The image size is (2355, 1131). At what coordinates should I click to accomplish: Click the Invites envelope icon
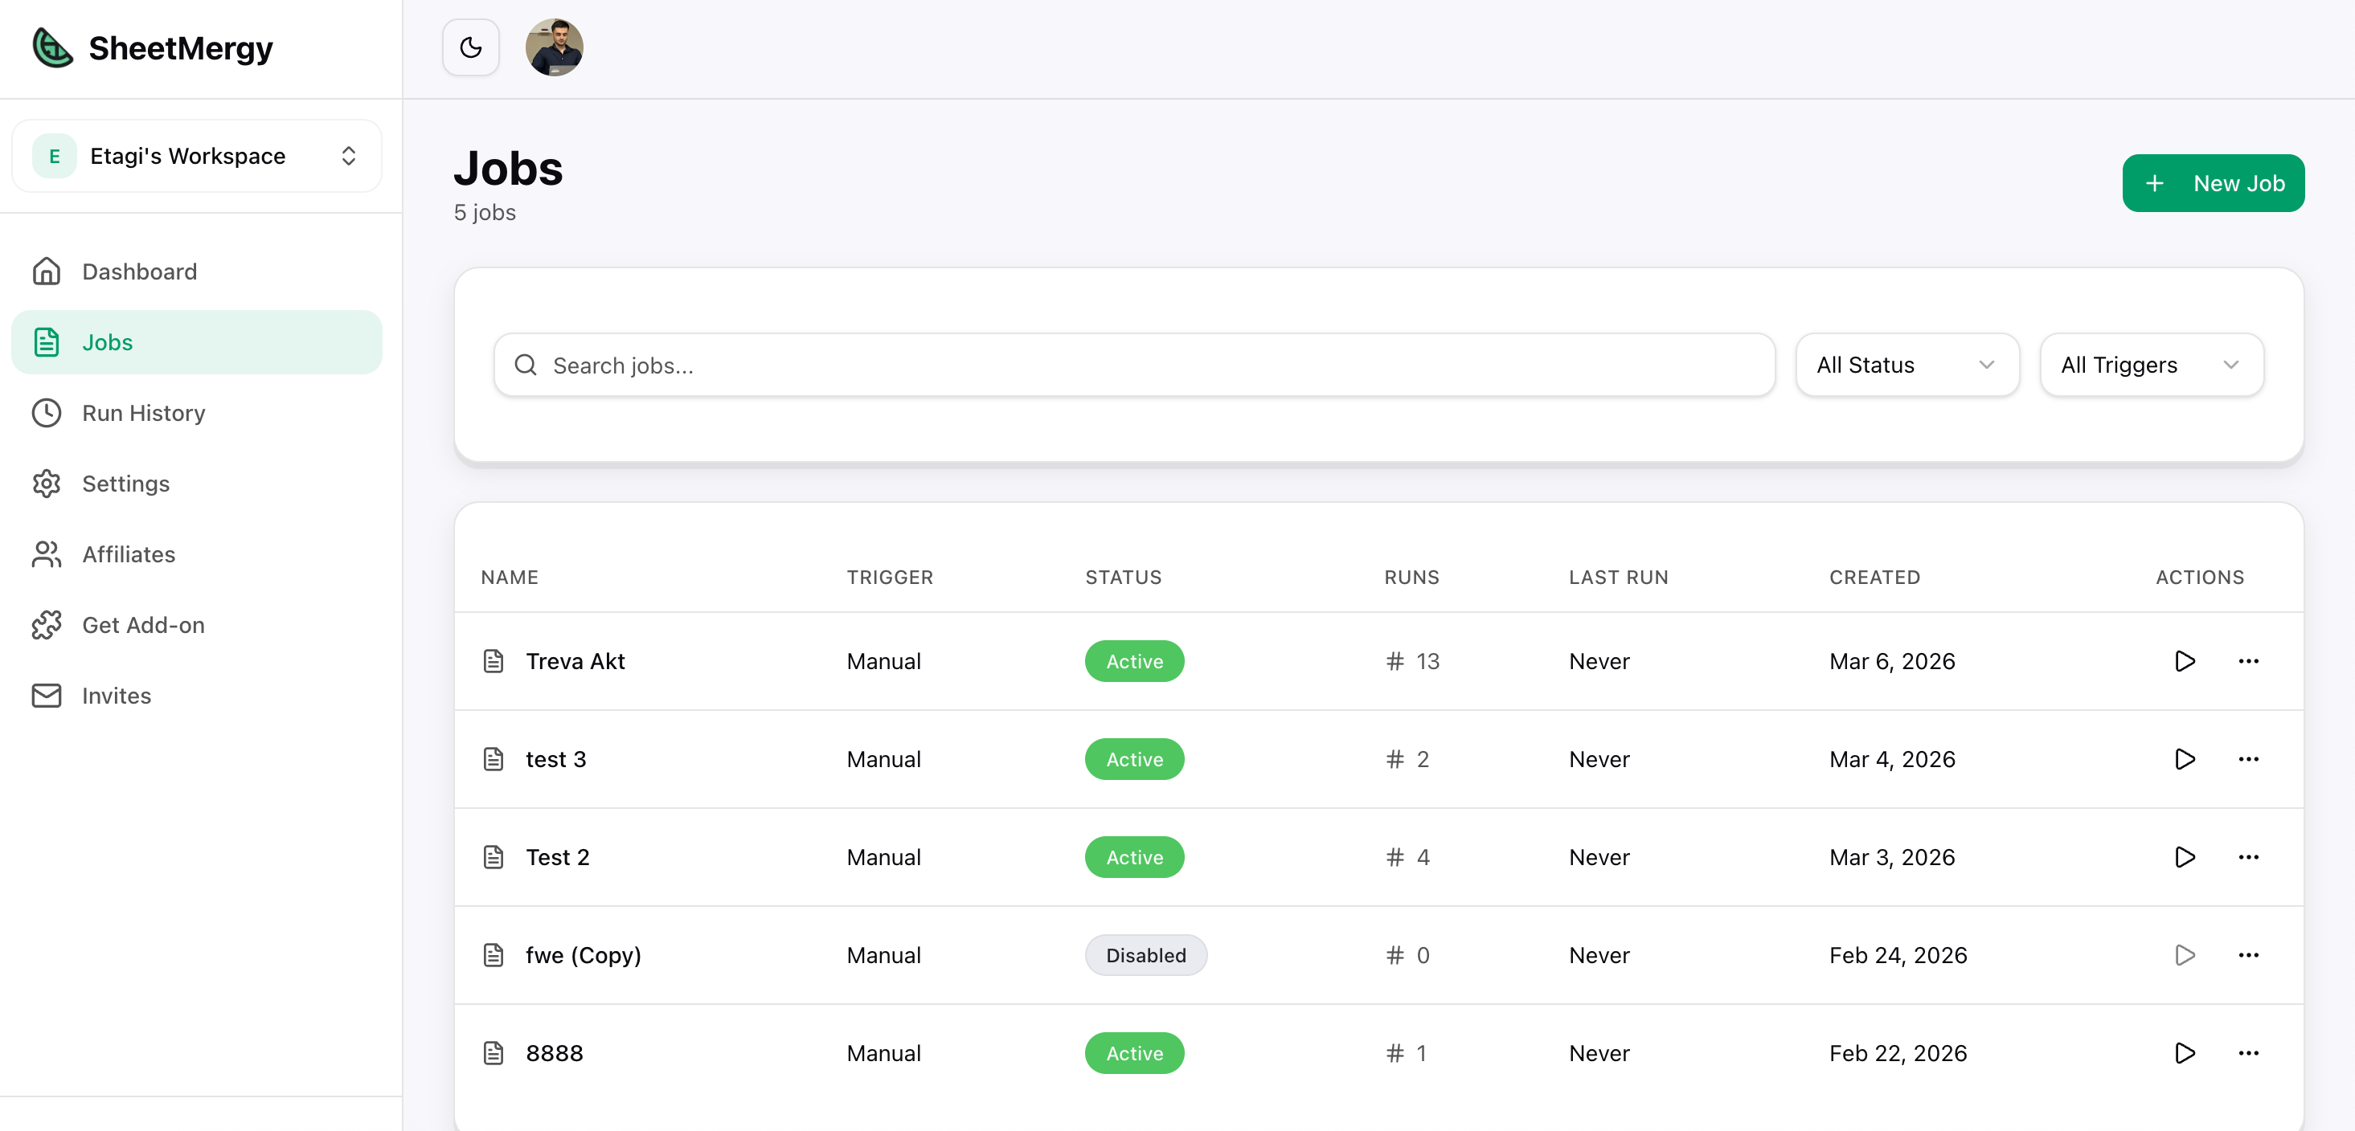coord(47,695)
